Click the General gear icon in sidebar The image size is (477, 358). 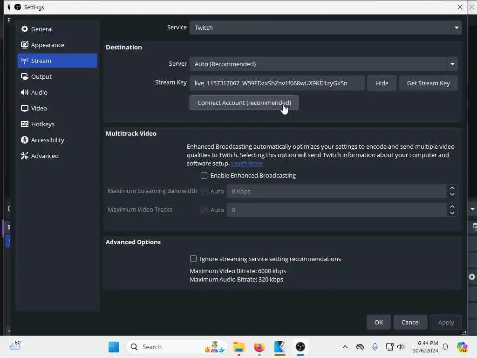(x=25, y=29)
